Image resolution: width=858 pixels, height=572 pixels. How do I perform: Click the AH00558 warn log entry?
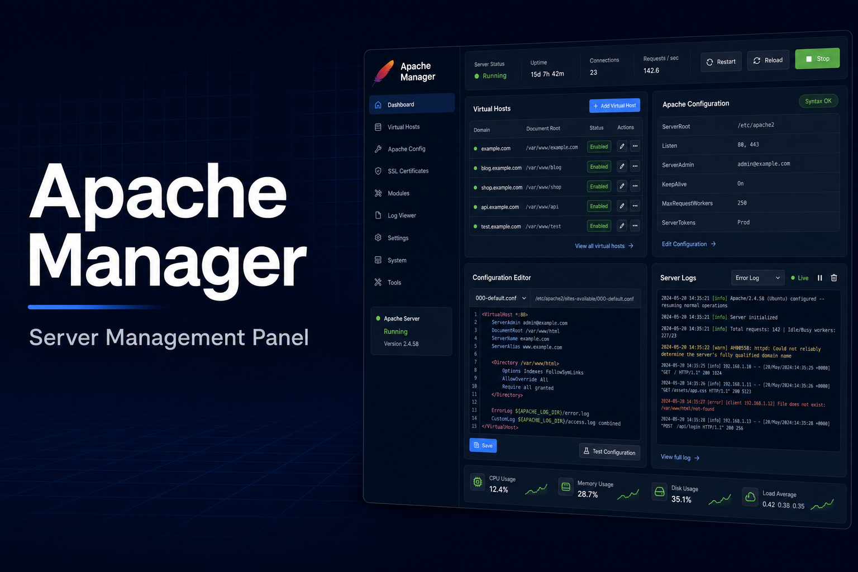coord(741,351)
